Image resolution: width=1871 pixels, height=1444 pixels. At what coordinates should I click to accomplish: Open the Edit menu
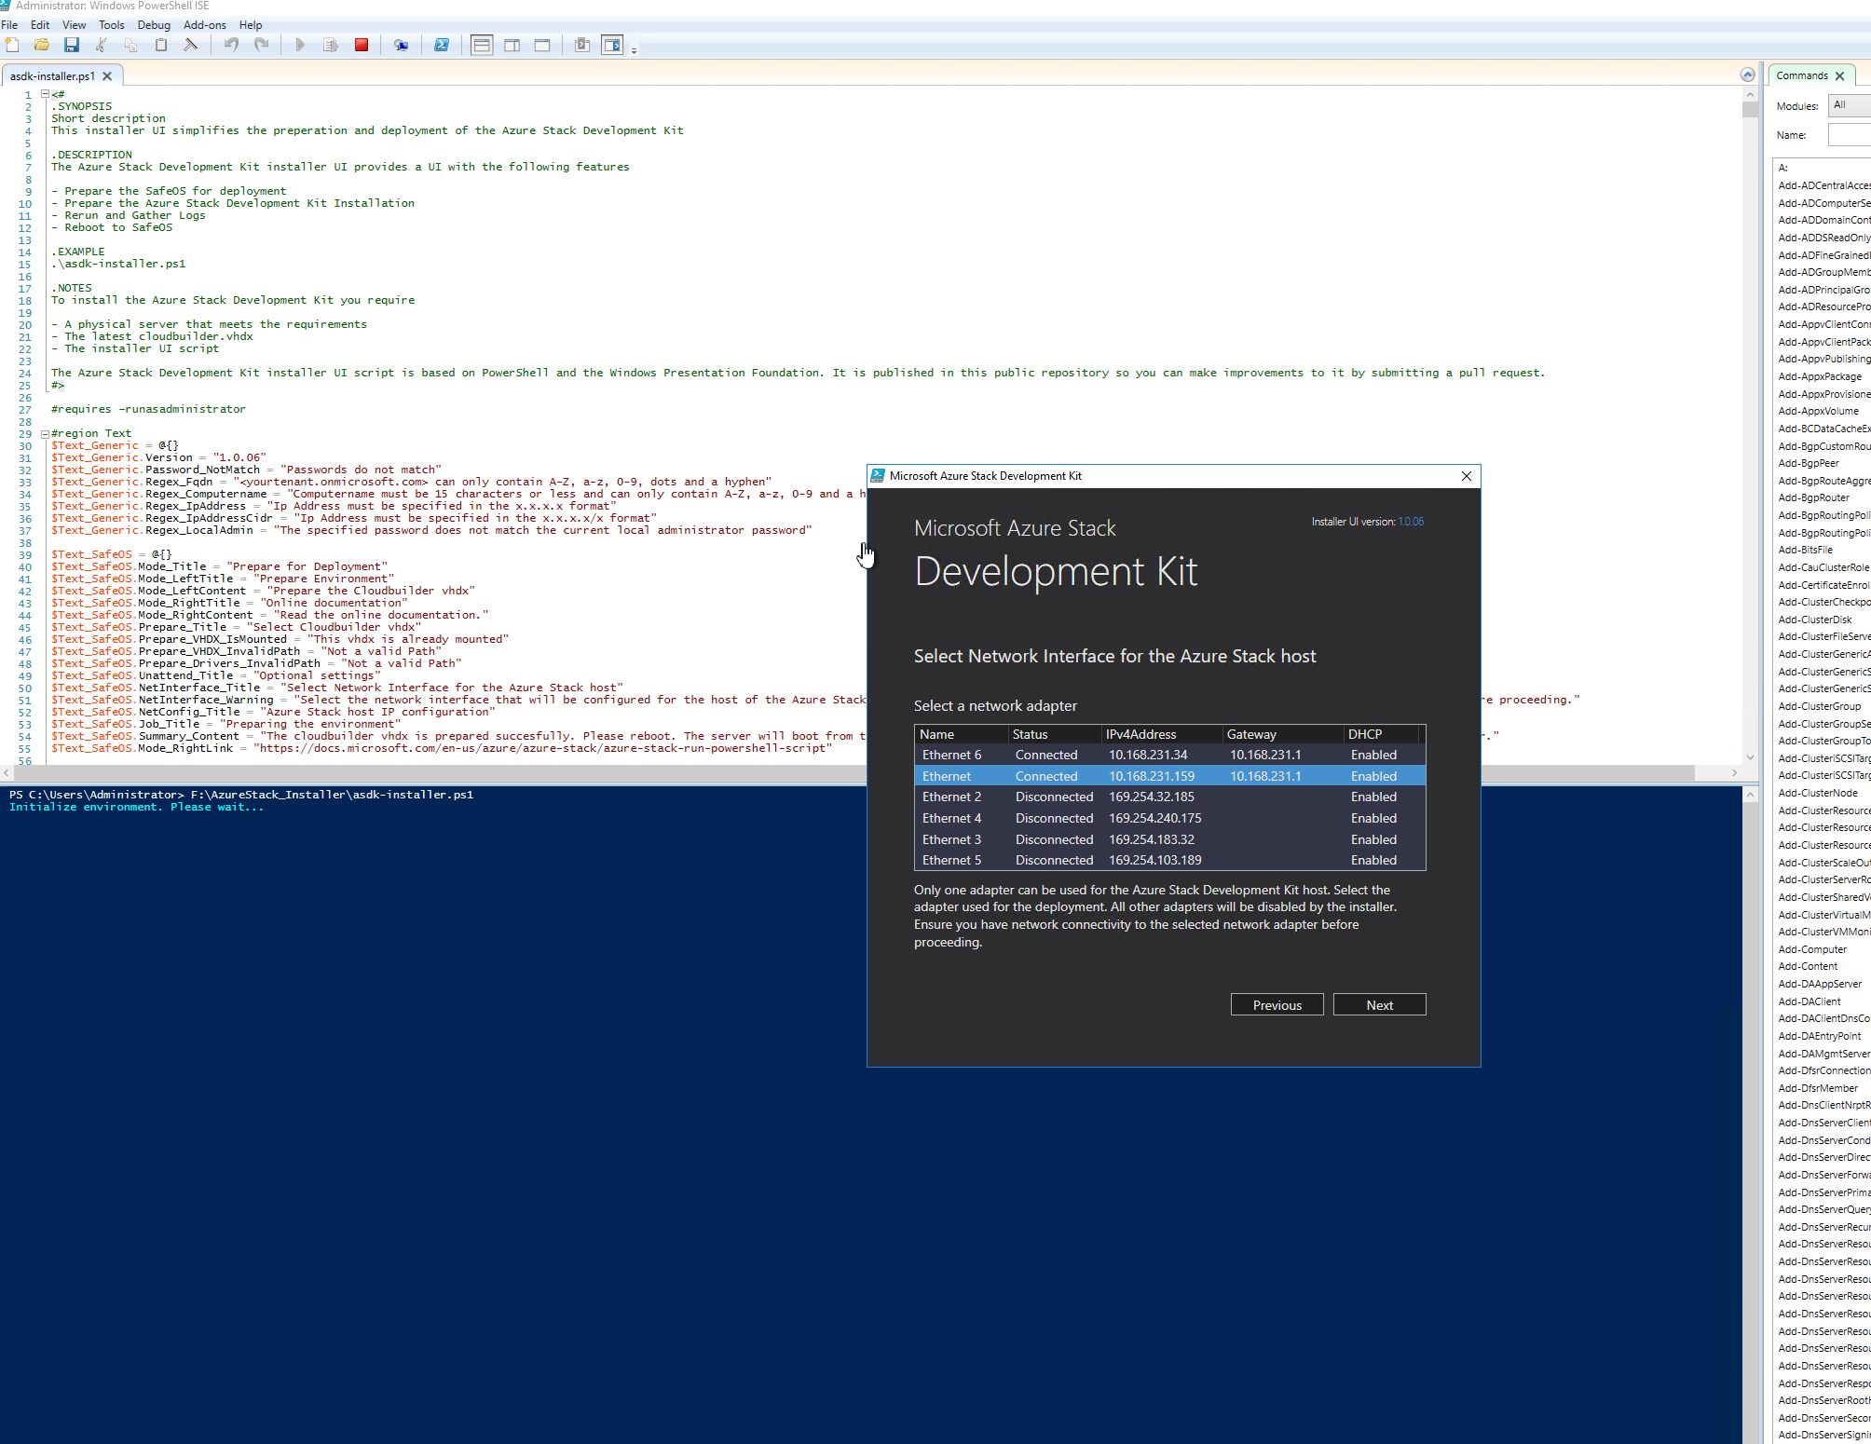coord(40,25)
